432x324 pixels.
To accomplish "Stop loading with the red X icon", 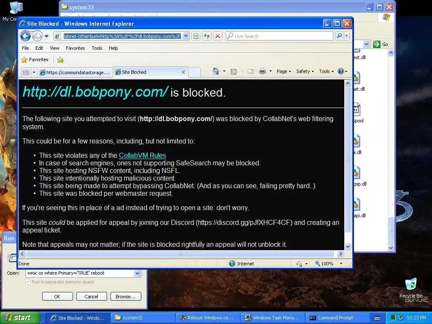I will click(218, 36).
